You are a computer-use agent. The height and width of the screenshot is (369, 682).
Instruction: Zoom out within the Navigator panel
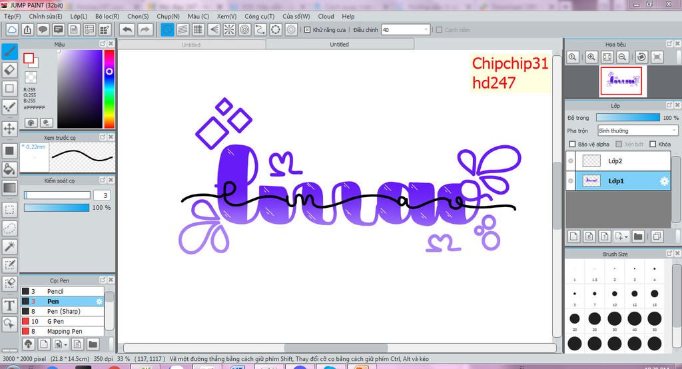tap(623, 57)
